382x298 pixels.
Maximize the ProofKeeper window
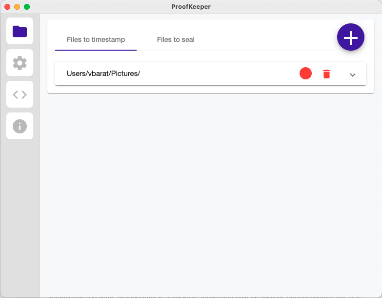[27, 7]
